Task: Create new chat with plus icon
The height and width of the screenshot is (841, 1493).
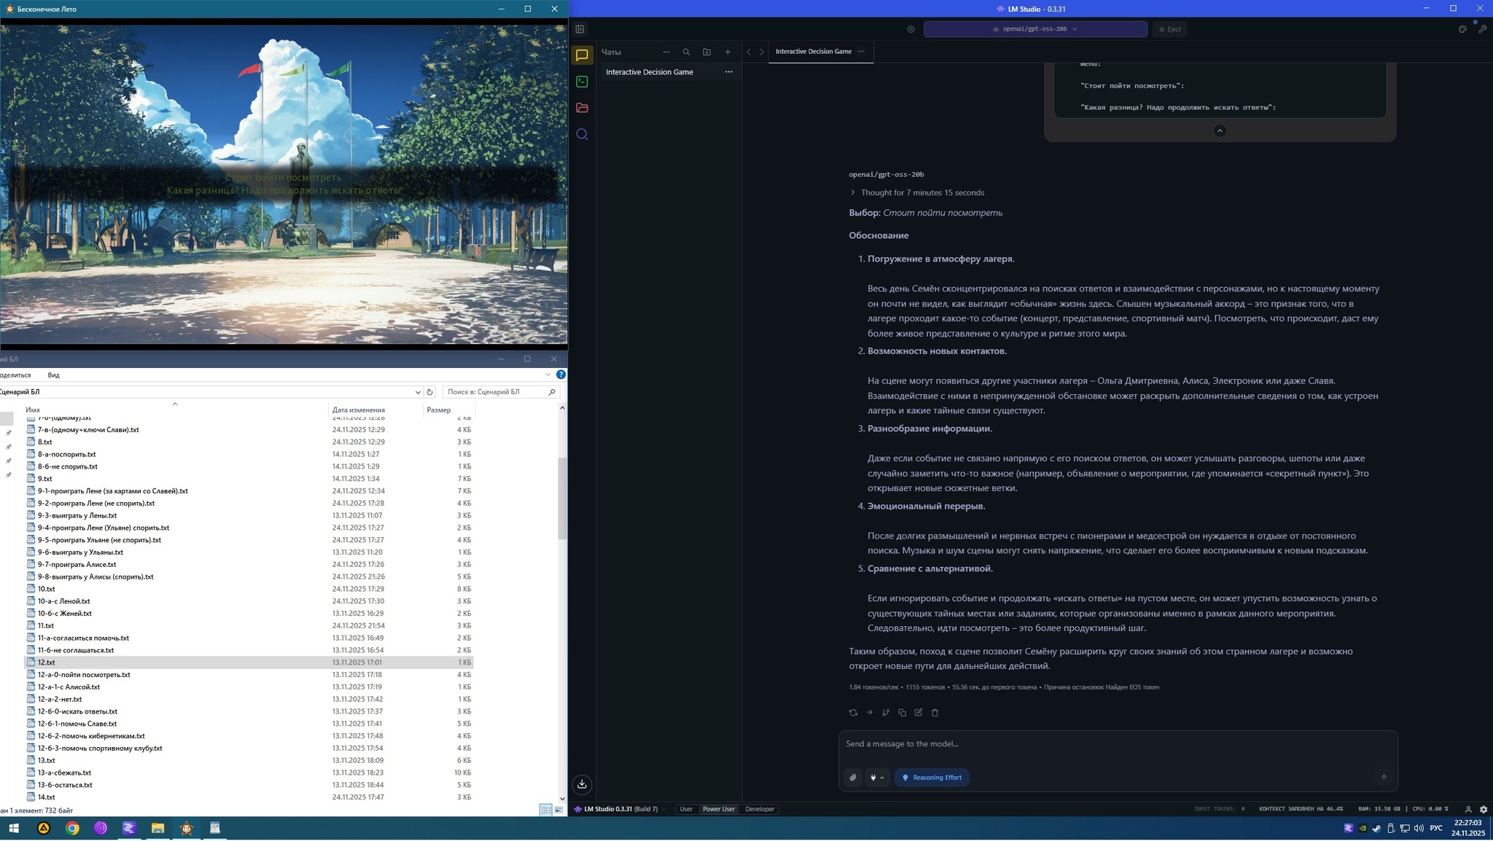Action: click(x=727, y=52)
